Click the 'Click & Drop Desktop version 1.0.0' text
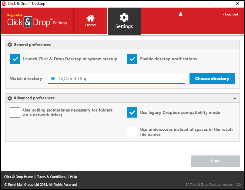The image size is (245, 190). [x=215, y=185]
